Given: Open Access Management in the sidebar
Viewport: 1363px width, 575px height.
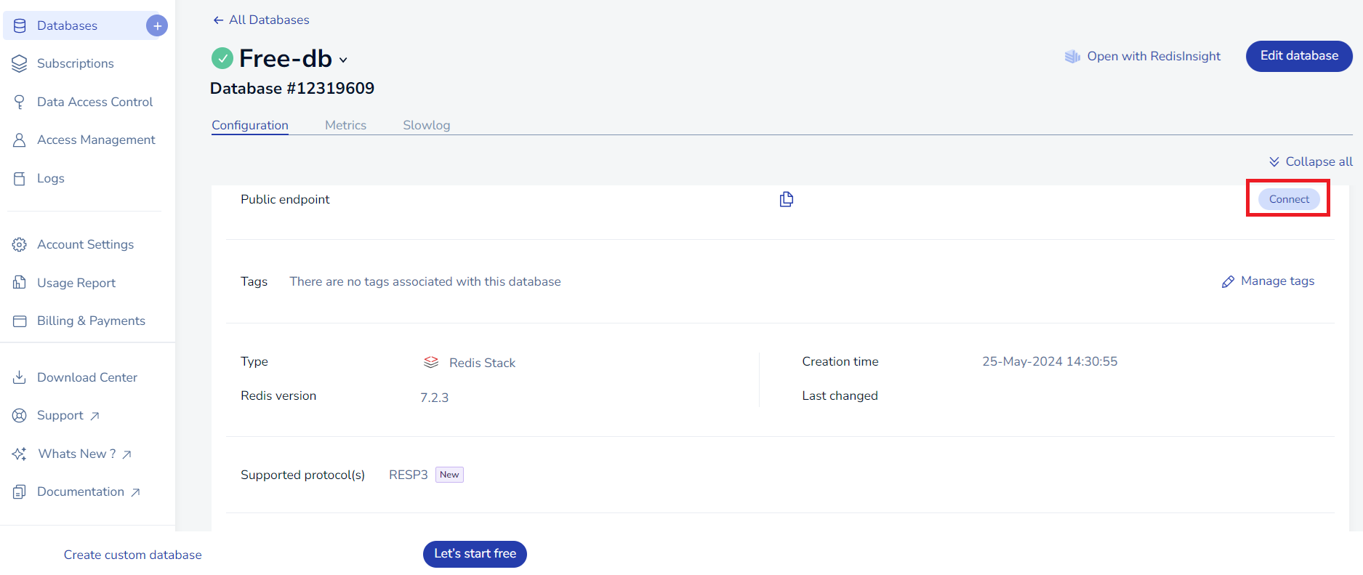Looking at the screenshot, I should [x=96, y=140].
